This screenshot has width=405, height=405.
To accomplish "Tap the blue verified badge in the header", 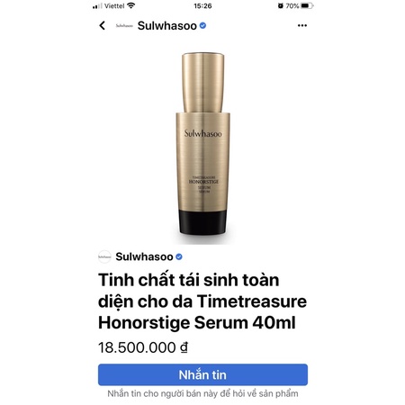I will [202, 26].
